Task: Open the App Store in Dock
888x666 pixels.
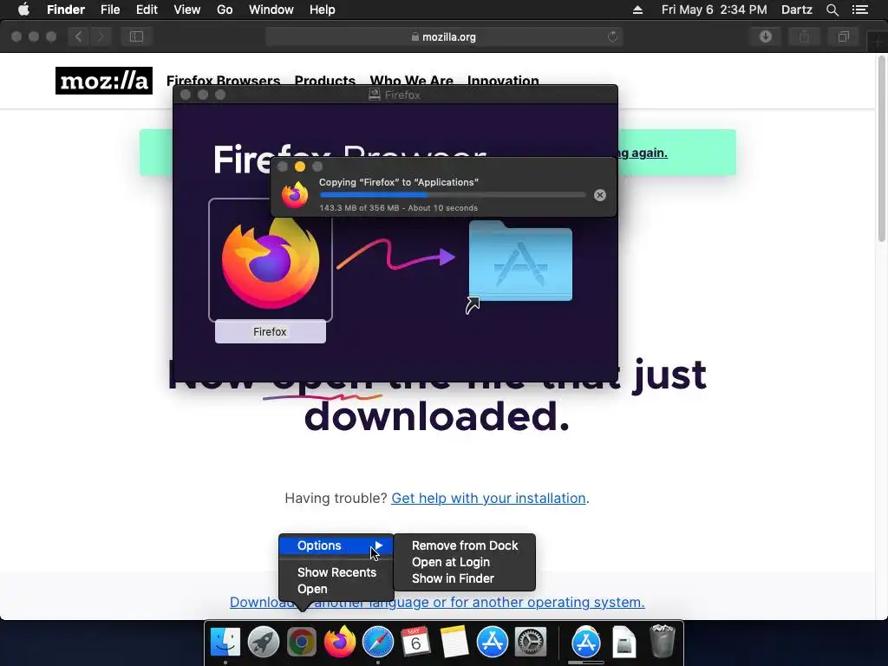Action: coord(493,642)
